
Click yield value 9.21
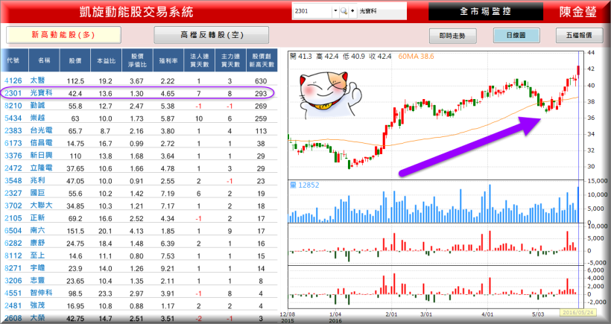[167, 268]
